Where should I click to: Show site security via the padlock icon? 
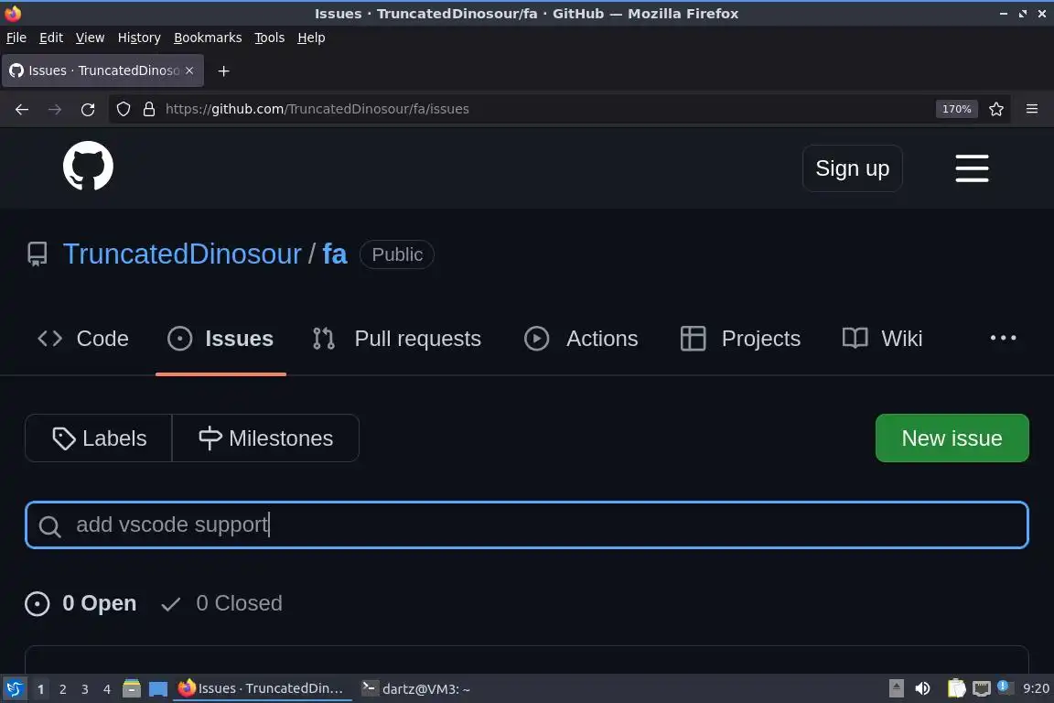[149, 109]
